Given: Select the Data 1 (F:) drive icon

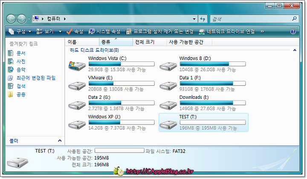Looking at the screenshot, I should [x=168, y=86].
